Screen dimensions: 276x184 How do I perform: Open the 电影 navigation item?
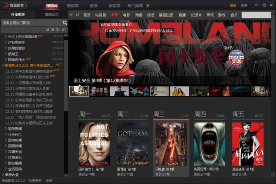tap(126, 15)
